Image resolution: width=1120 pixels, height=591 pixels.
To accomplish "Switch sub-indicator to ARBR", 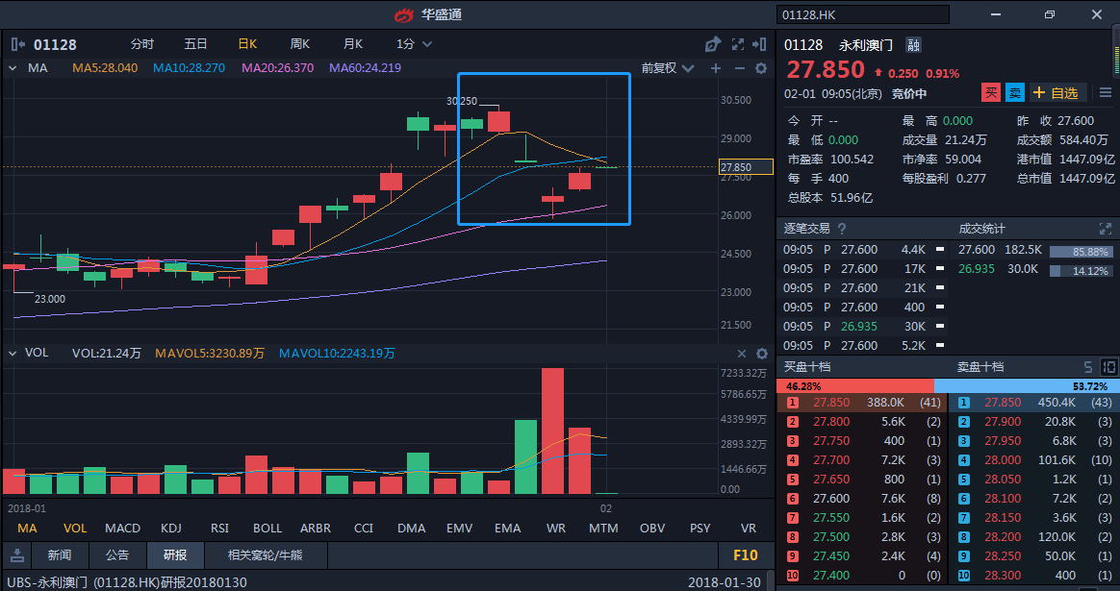I will [x=315, y=529].
